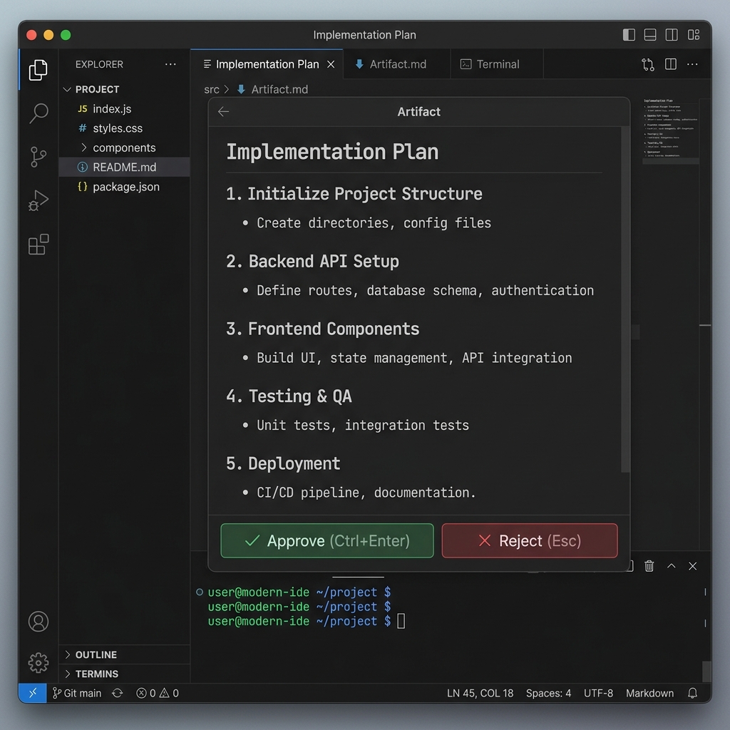Click the Artifact panel vertical scrollbar
730x730 pixels.
(625, 299)
